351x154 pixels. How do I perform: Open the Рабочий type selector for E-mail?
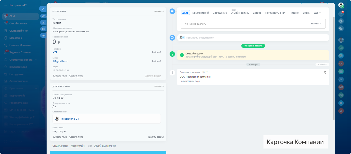point(156,61)
